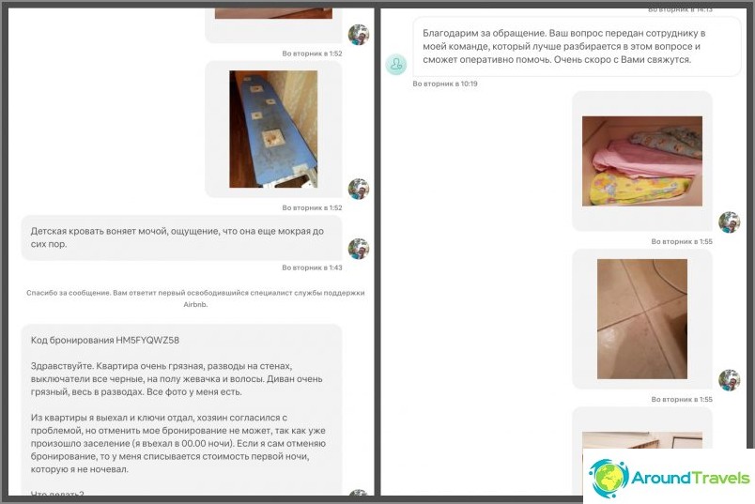This screenshot has width=755, height=504.
Task: Click user avatar beside blankets photo
Action: pos(729,221)
